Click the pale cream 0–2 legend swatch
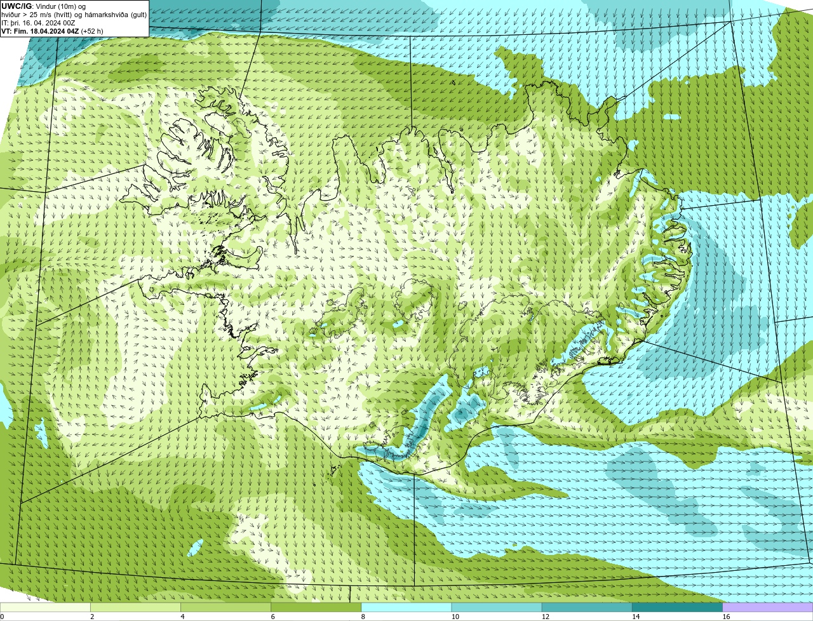Image resolution: width=813 pixels, height=621 pixels. (45, 607)
